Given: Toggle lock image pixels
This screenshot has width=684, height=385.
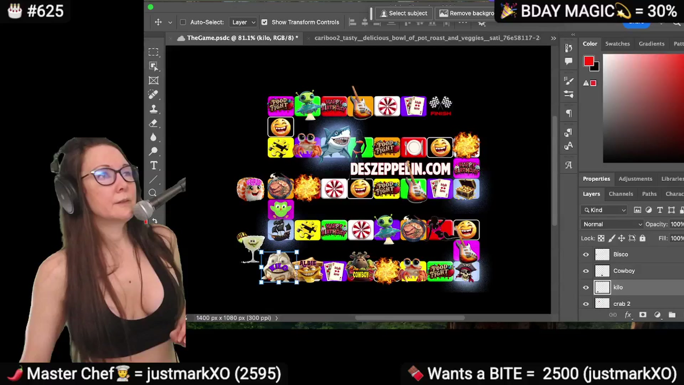Looking at the screenshot, I should pyautogui.click(x=612, y=238).
